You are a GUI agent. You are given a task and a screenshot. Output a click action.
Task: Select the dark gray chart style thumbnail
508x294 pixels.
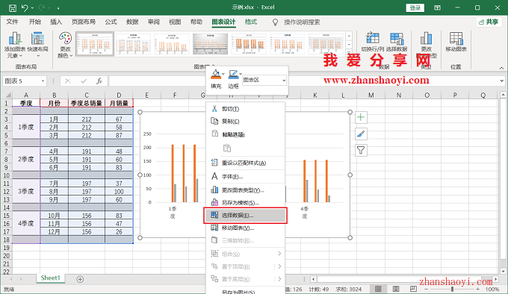tap(210, 44)
